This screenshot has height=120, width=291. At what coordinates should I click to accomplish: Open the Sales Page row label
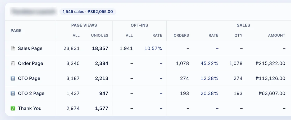point(30,48)
